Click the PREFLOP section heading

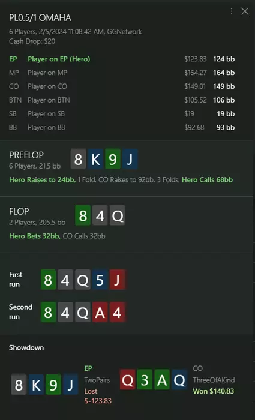tap(26, 155)
